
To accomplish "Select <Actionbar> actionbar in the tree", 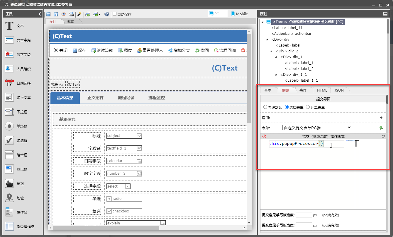I will tap(292, 33).
